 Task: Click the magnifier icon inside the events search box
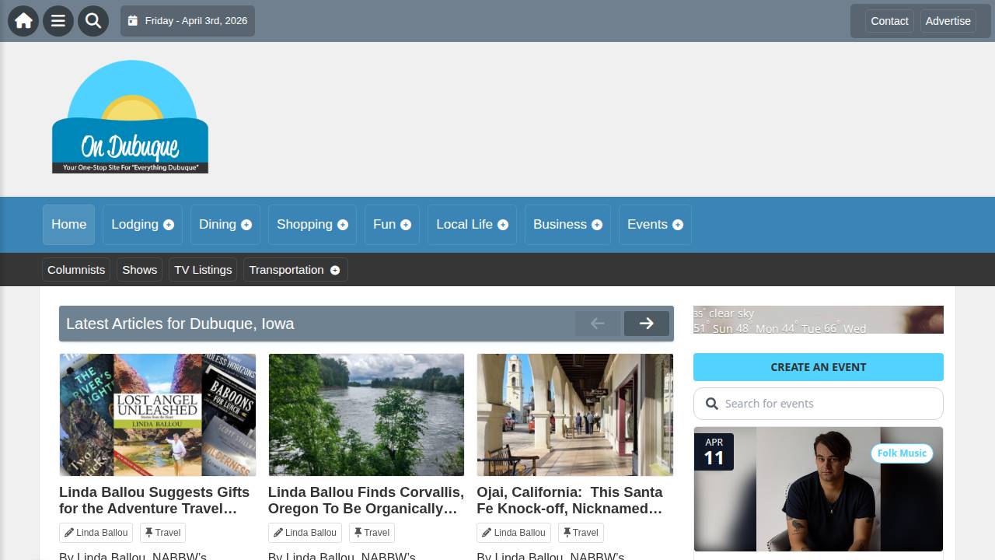(x=712, y=404)
